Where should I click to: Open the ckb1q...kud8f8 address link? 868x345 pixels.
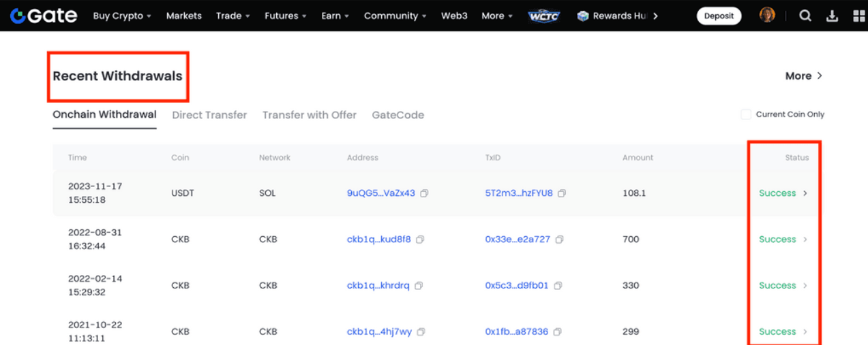tap(378, 240)
